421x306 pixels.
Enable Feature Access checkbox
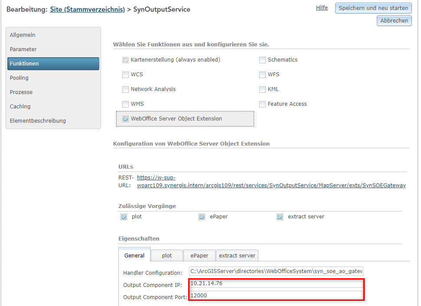262,104
